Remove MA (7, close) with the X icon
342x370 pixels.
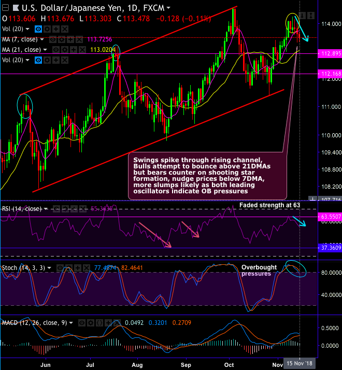(x=79, y=39)
